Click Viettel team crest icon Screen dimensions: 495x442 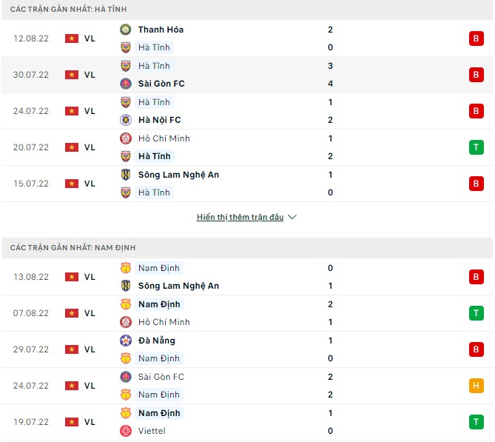coord(125,431)
